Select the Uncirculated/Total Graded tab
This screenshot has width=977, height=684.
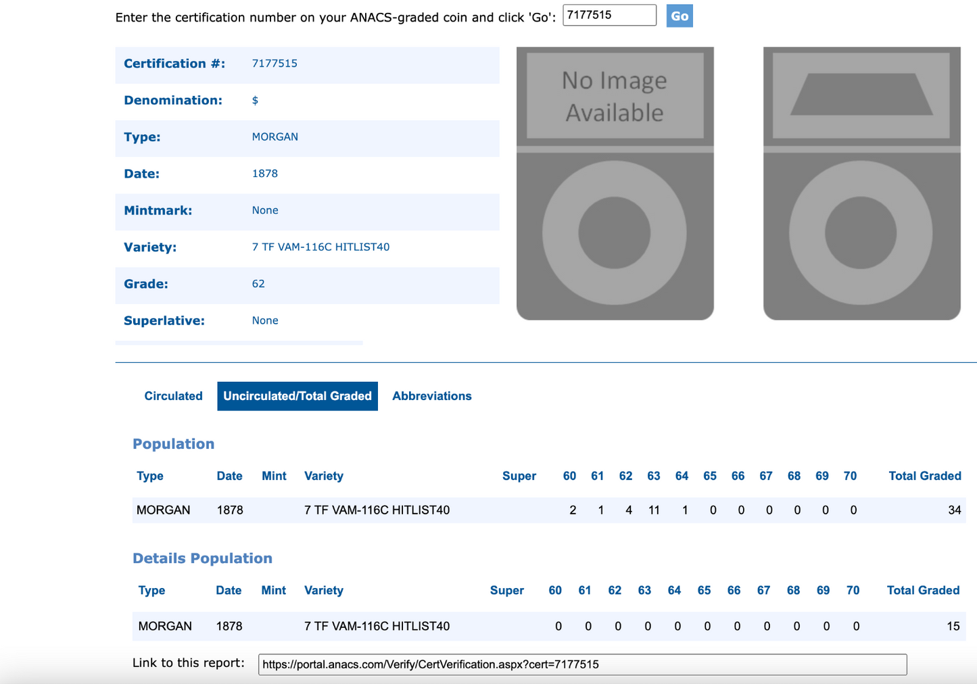point(297,396)
